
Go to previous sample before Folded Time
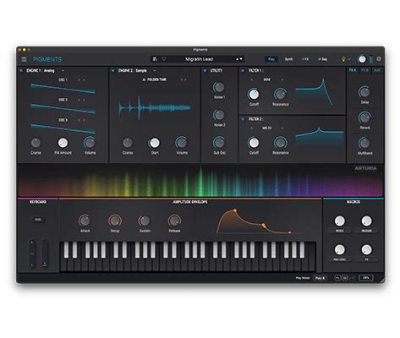click(182, 79)
